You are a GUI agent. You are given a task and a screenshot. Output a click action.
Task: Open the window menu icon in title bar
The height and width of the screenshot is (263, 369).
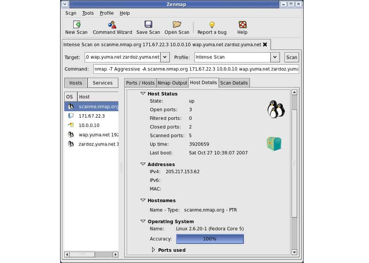tap(65, 4)
